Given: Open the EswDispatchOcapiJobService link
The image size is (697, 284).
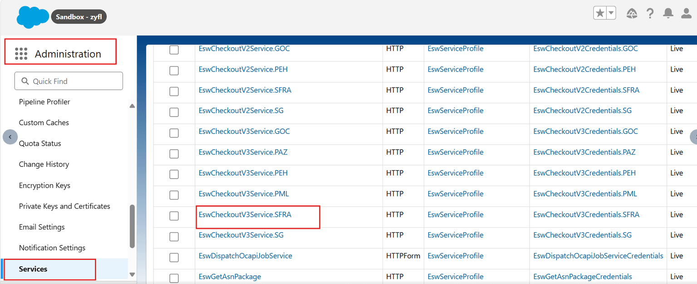Looking at the screenshot, I should (x=245, y=256).
